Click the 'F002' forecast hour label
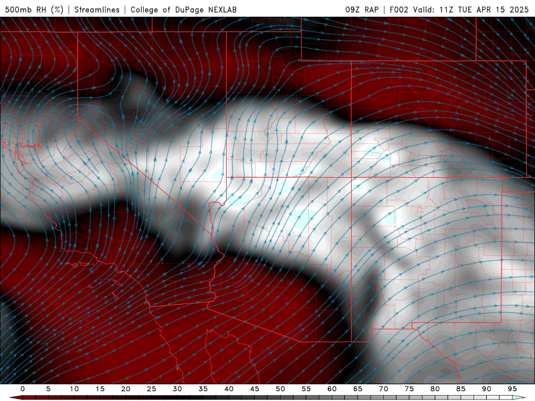The width and height of the screenshot is (535, 401). pos(399,9)
